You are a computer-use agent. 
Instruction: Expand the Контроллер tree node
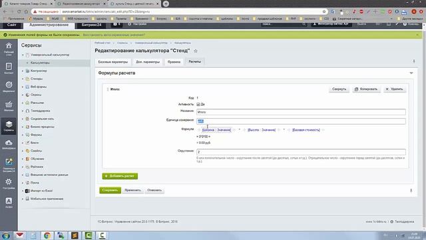point(23,71)
